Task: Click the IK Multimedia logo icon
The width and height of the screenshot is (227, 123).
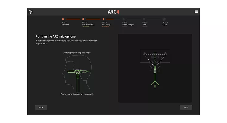Action: [x=31, y=12]
